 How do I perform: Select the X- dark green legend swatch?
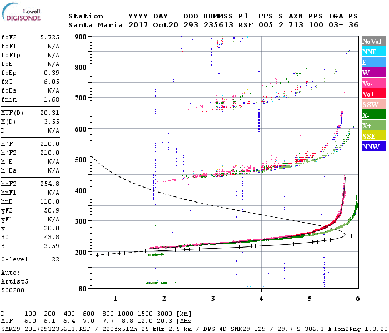373,115
